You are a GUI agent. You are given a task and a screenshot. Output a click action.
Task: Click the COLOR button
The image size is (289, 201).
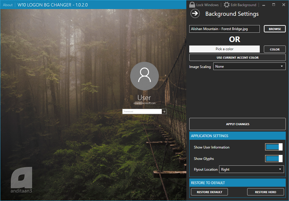coord(275,49)
